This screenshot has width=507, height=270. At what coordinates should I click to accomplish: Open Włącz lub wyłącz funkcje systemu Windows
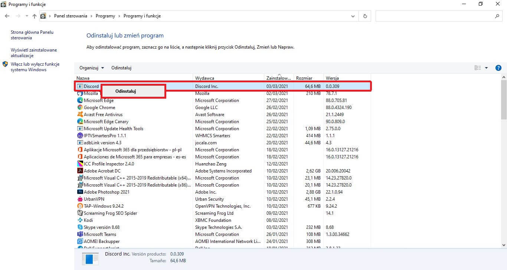point(35,67)
